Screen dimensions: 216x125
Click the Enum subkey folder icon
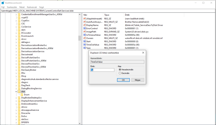pyautogui.click(x=22, y=95)
